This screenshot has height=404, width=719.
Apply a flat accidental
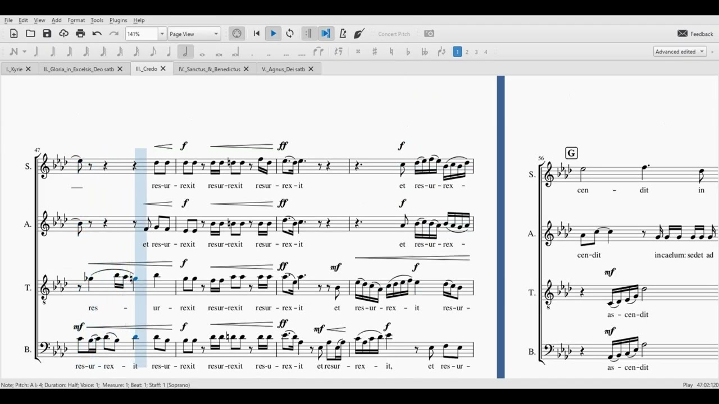(408, 52)
